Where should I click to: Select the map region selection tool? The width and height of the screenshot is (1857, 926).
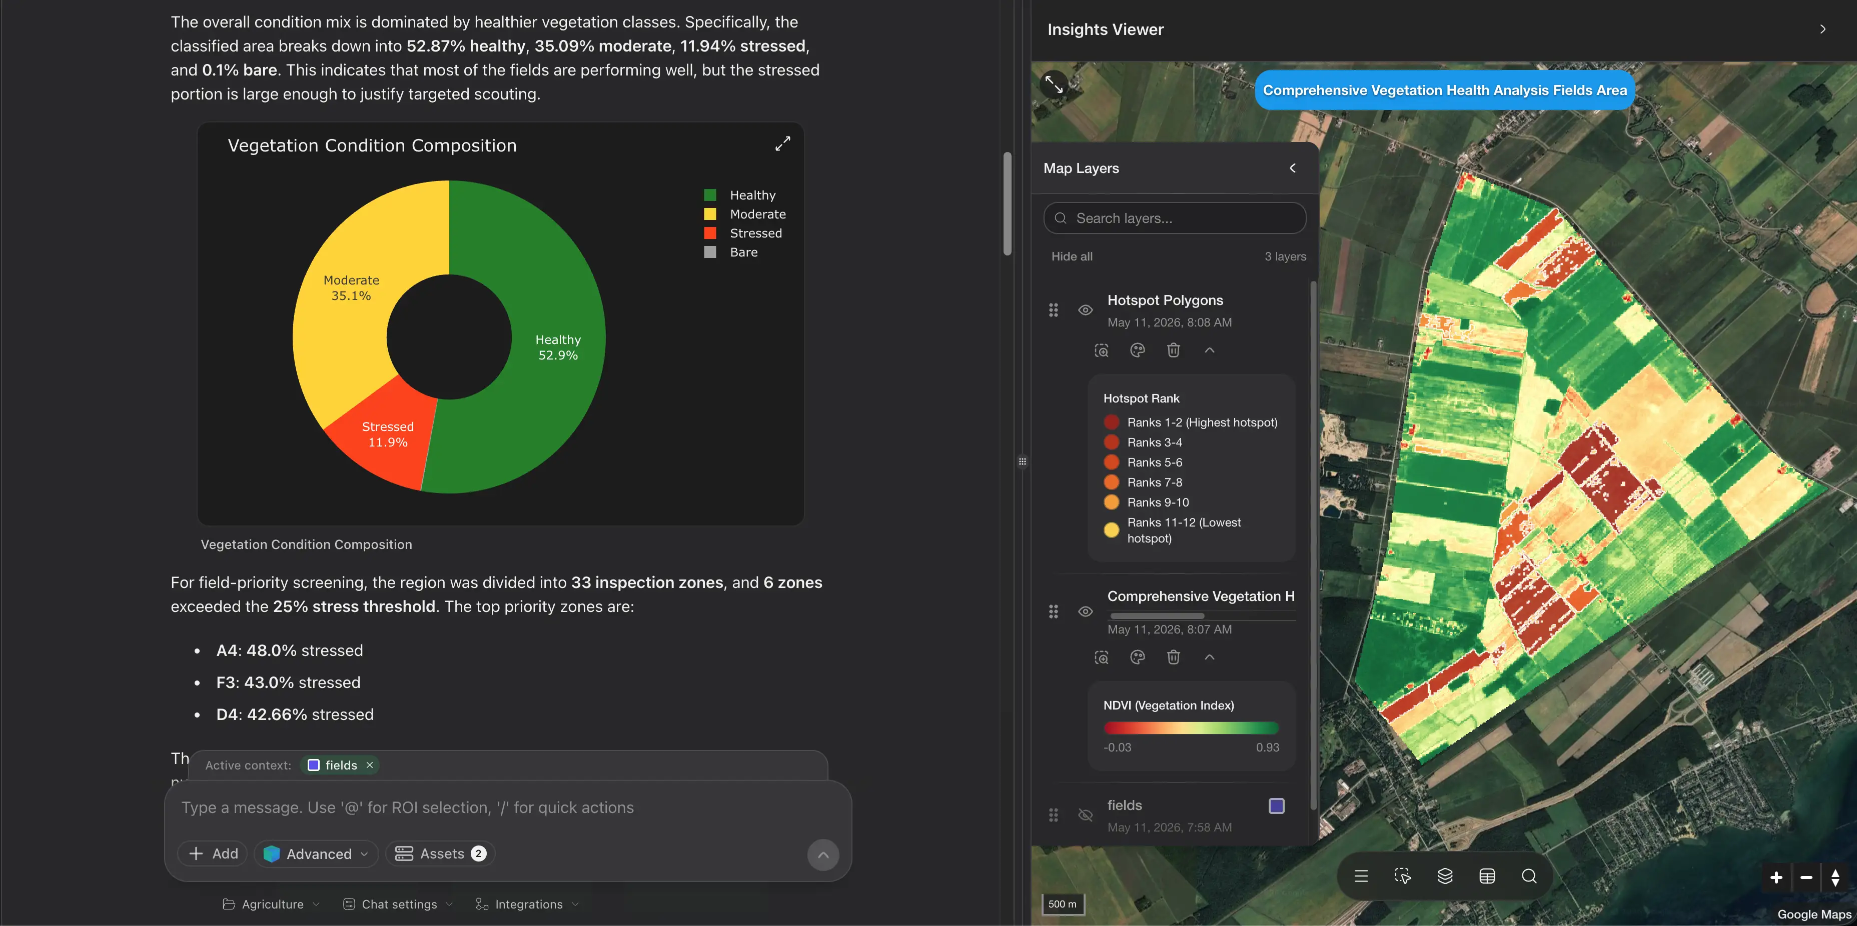(x=1403, y=876)
